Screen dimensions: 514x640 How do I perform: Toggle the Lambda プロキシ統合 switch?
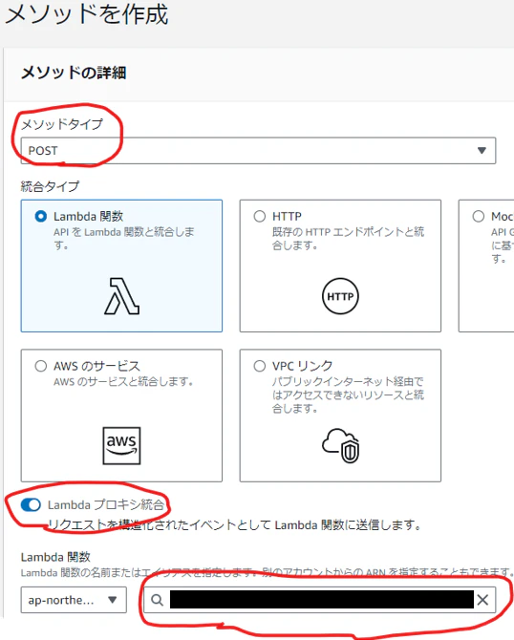tap(31, 505)
